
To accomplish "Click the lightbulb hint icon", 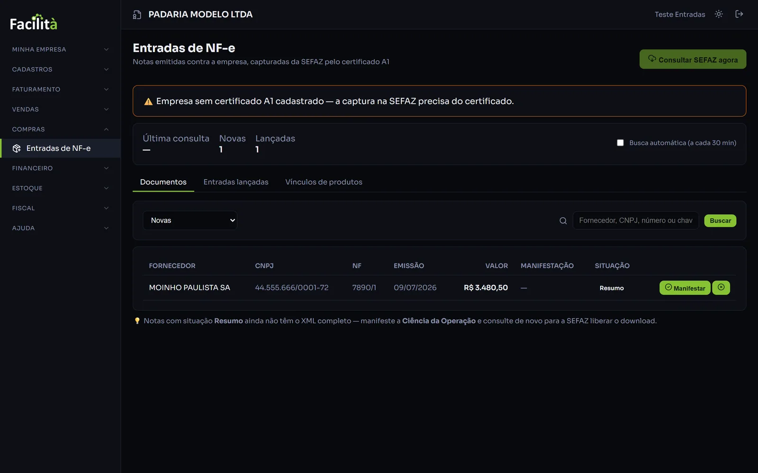I will [x=137, y=321].
